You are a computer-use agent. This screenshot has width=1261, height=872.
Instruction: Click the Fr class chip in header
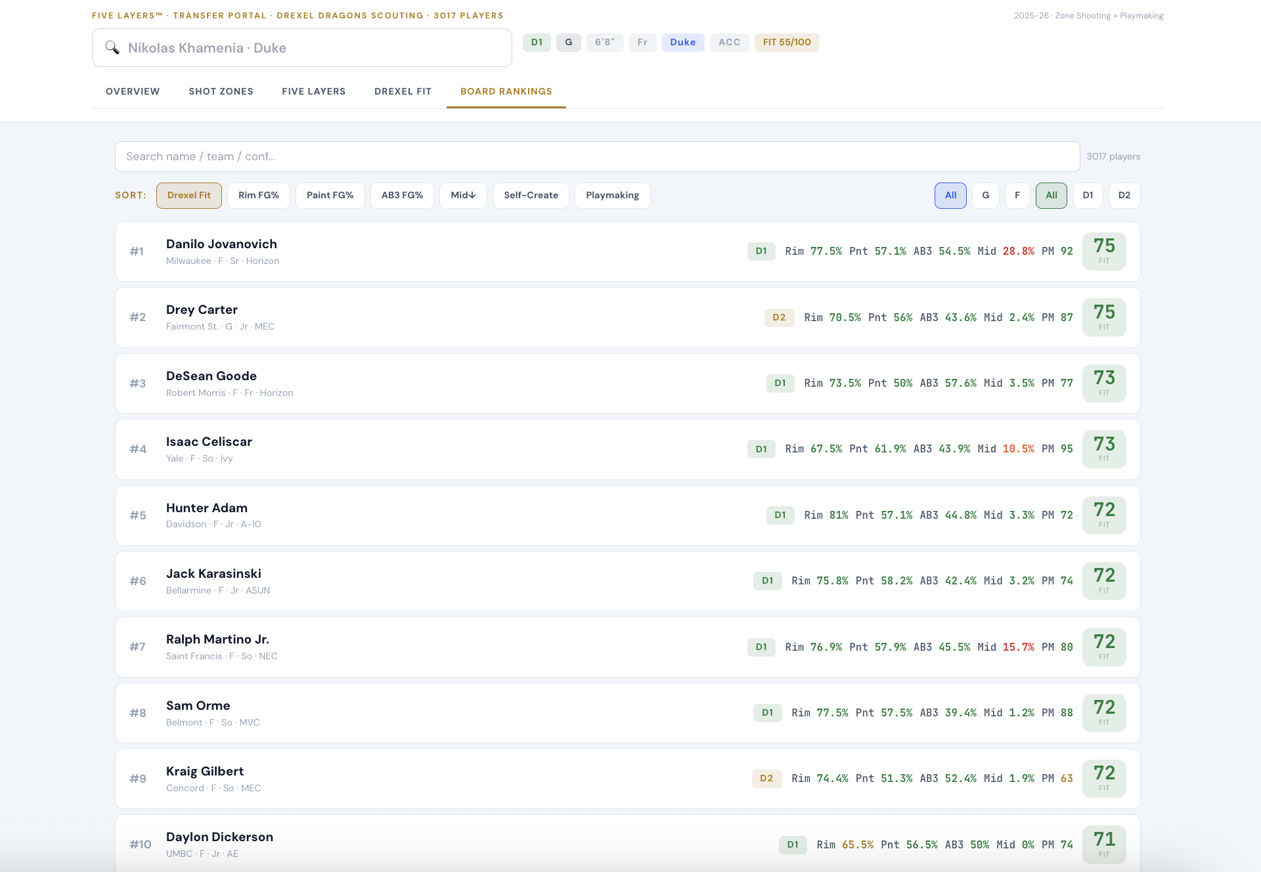[642, 43]
